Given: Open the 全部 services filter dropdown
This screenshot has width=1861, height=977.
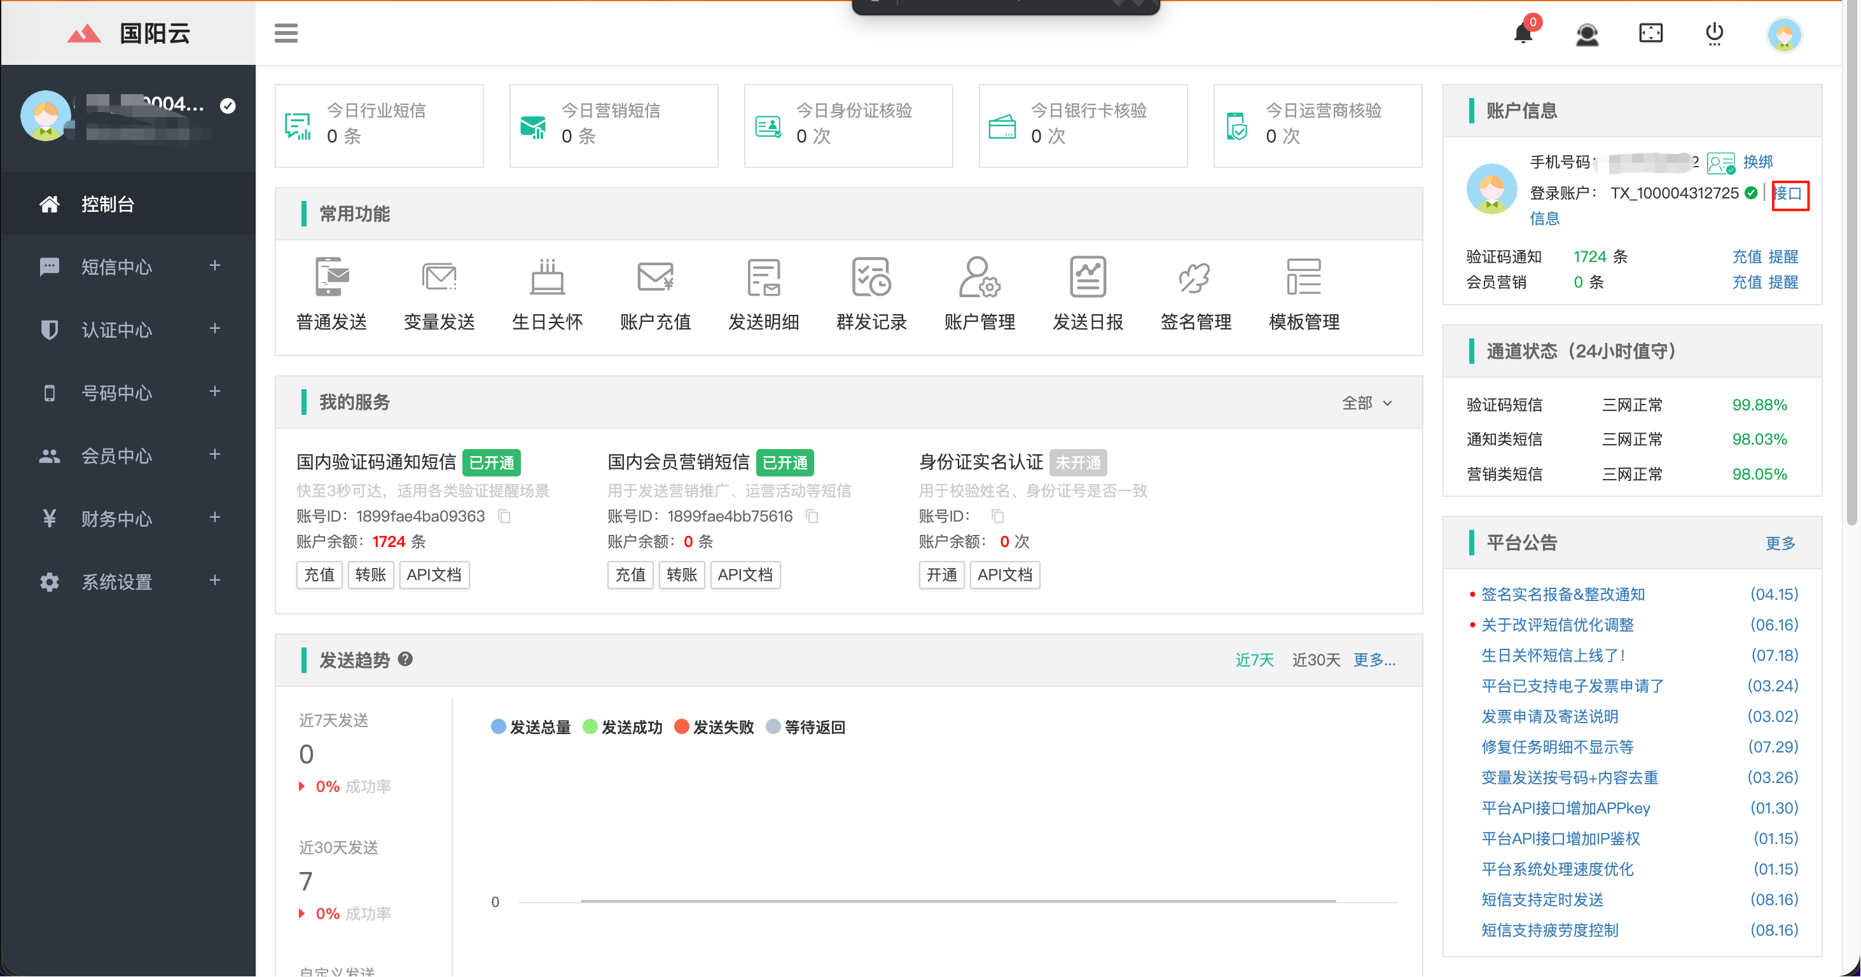Looking at the screenshot, I should 1366,403.
